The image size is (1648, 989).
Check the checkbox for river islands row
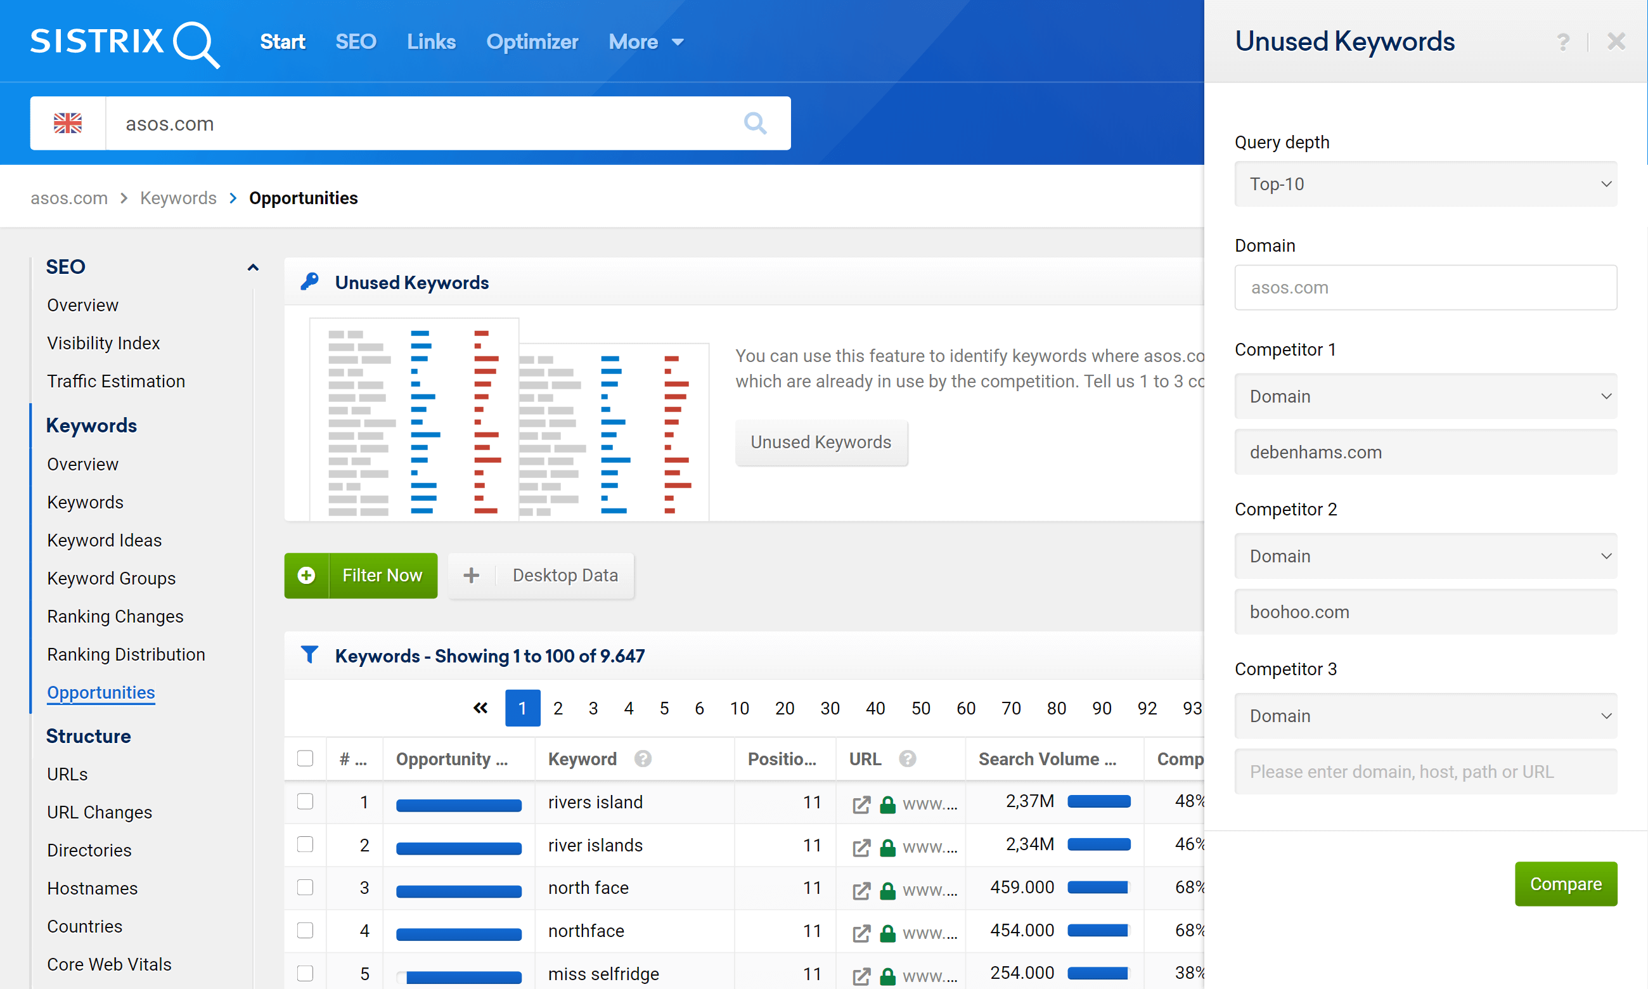(305, 844)
